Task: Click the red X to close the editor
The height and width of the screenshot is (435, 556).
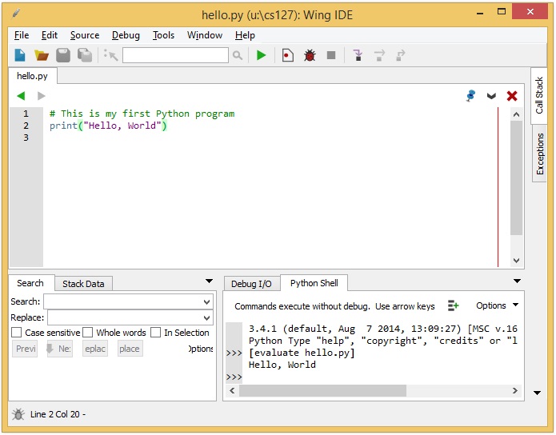Action: pos(512,96)
